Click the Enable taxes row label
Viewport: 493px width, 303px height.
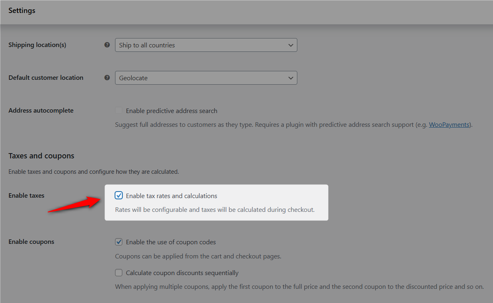click(x=26, y=195)
